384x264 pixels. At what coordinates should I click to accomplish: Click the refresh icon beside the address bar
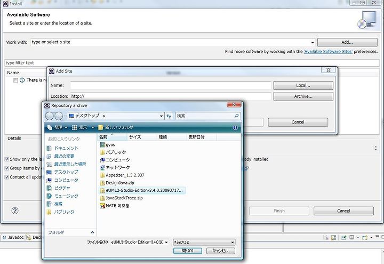tap(169, 116)
